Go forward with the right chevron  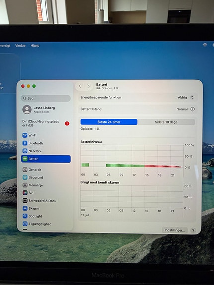pos(88,86)
